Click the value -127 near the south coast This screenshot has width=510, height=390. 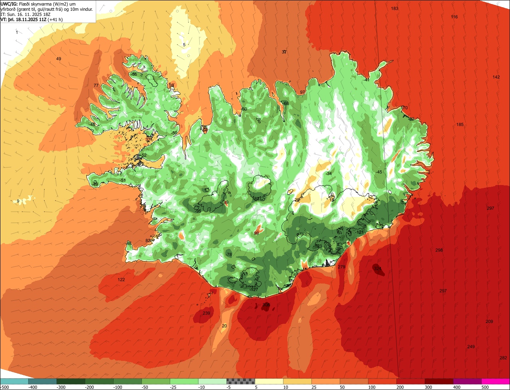click(x=254, y=290)
